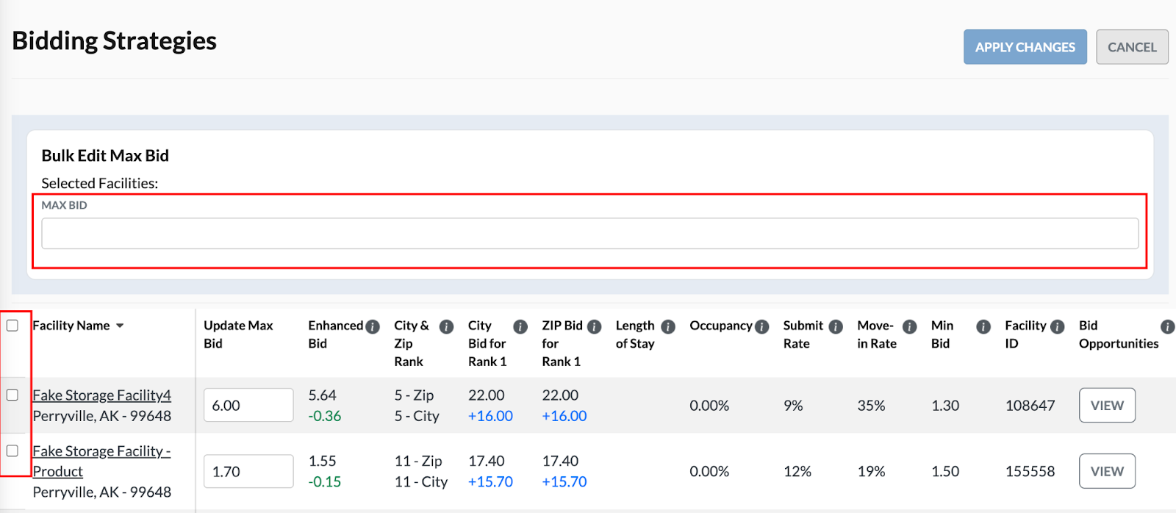Viewport: 1176px width, 513px height.
Task: Click the Bid Opportunities info icon
Action: pyautogui.click(x=1167, y=326)
